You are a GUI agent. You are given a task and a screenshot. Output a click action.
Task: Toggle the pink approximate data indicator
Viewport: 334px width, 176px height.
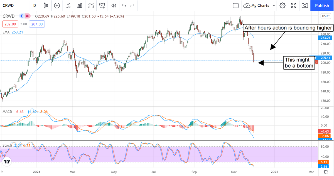click(x=27, y=16)
